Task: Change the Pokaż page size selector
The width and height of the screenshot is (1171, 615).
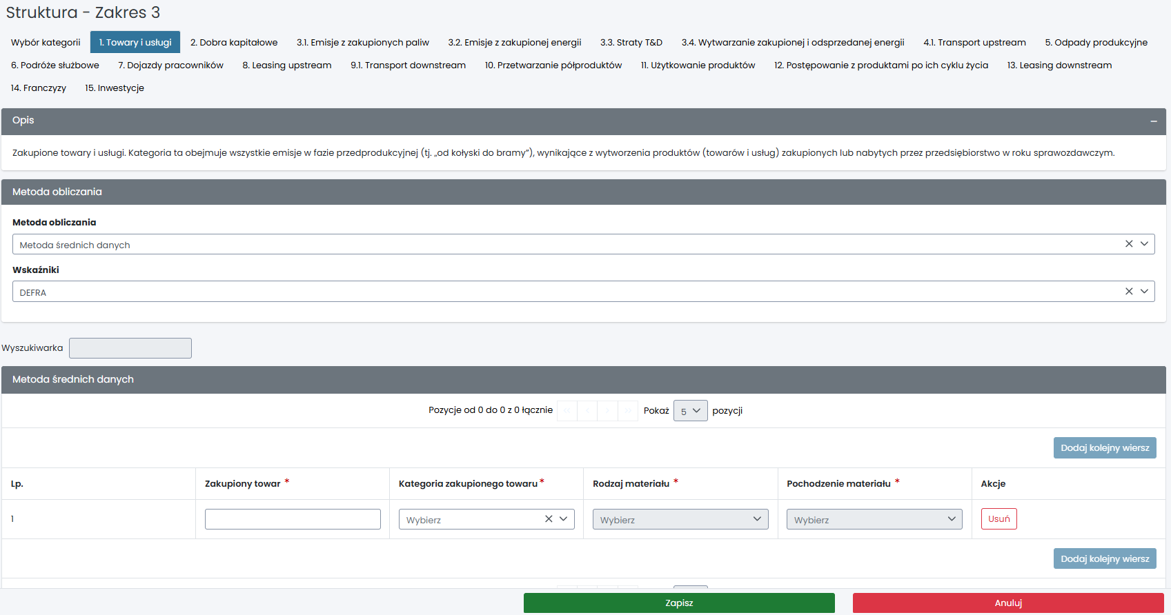Action: (690, 411)
